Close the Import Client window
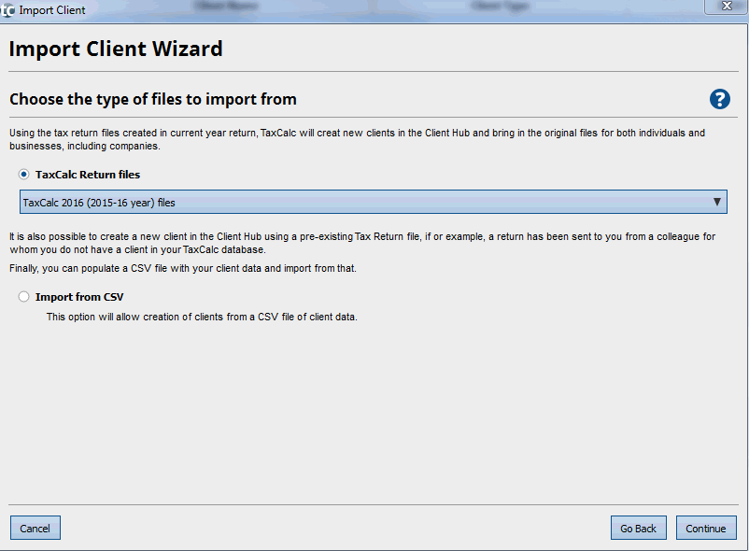The width and height of the screenshot is (749, 551). click(x=726, y=7)
